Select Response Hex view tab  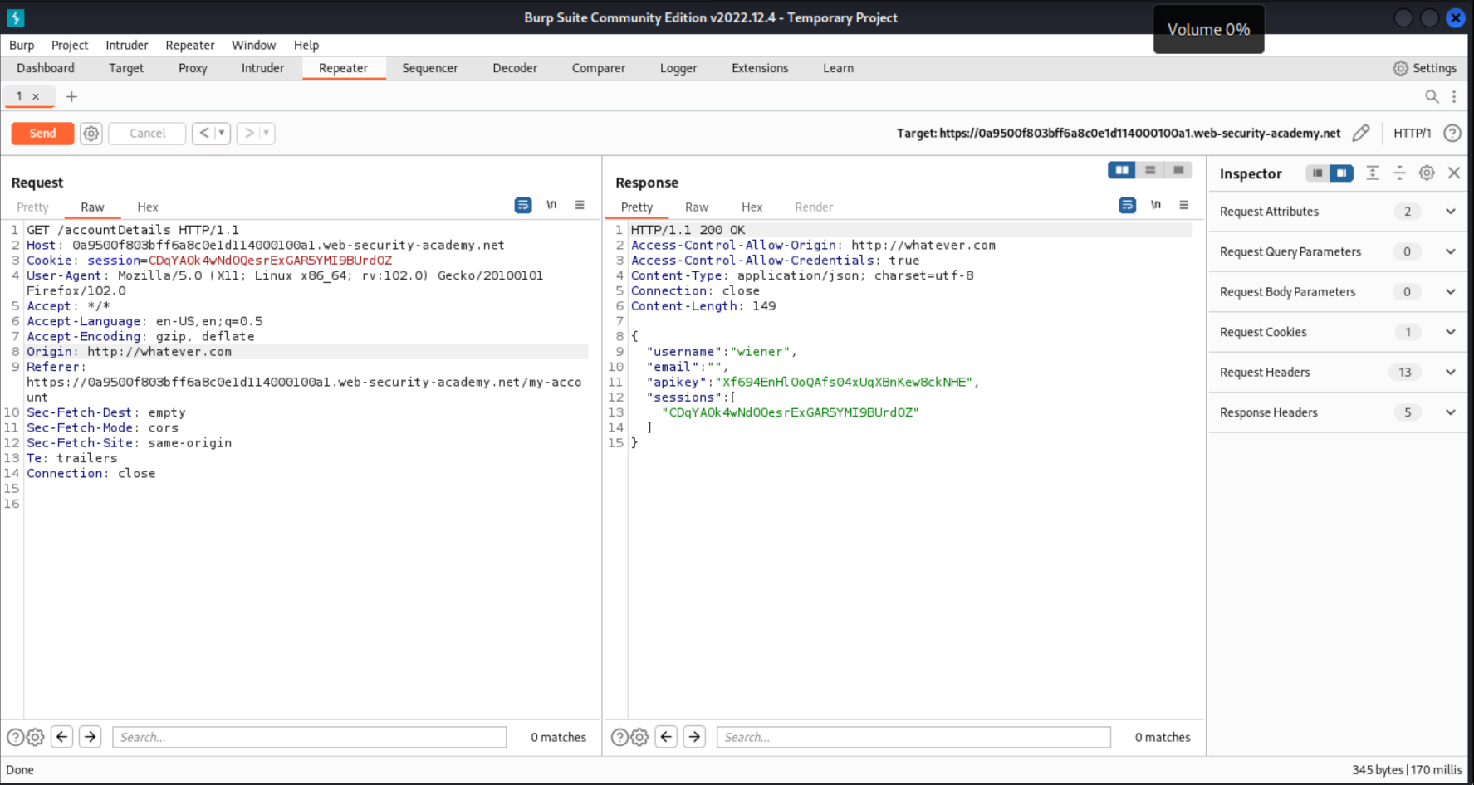pyautogui.click(x=752, y=207)
